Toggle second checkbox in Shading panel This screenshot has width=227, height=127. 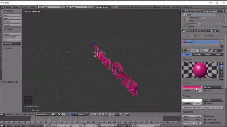click(205, 120)
